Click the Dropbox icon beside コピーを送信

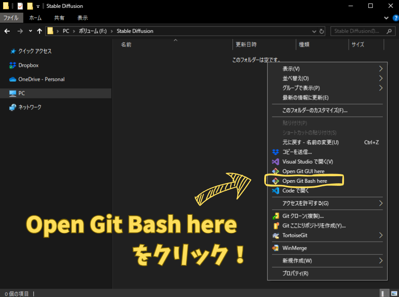[x=275, y=152]
